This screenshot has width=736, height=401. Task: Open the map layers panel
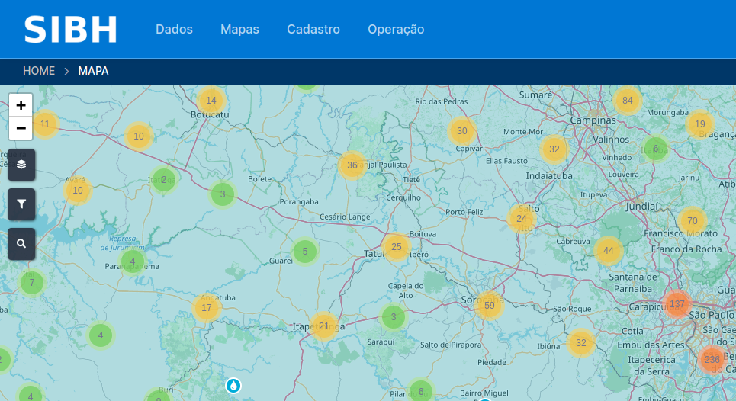(21, 164)
